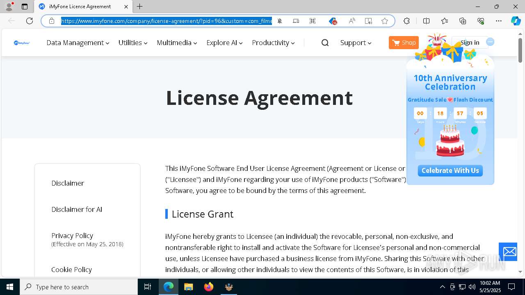This screenshot has width=525, height=295.
Task: Click the muted notifications bell icon
Action: 280,21
